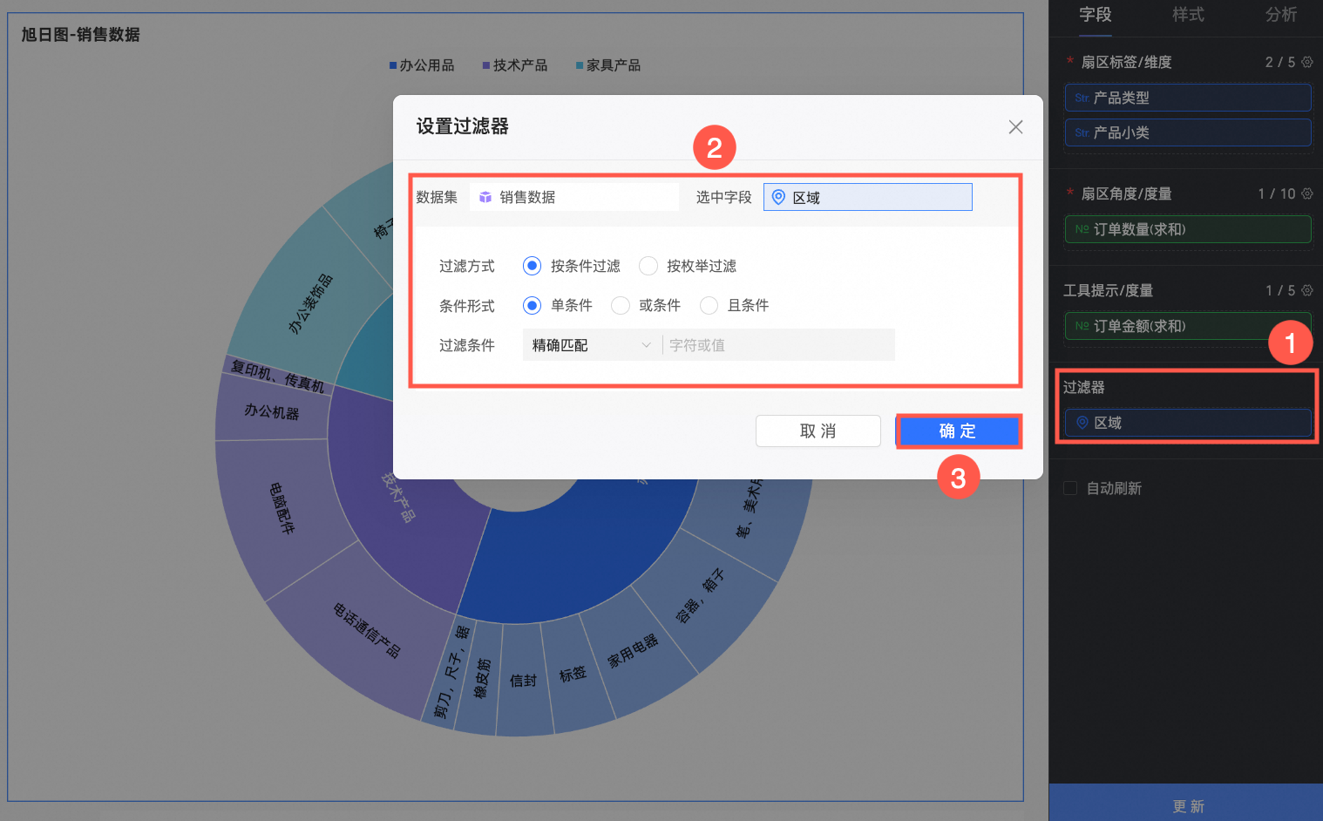Open the 数据集 销售数据 selector
The image size is (1323, 821).
click(x=574, y=197)
